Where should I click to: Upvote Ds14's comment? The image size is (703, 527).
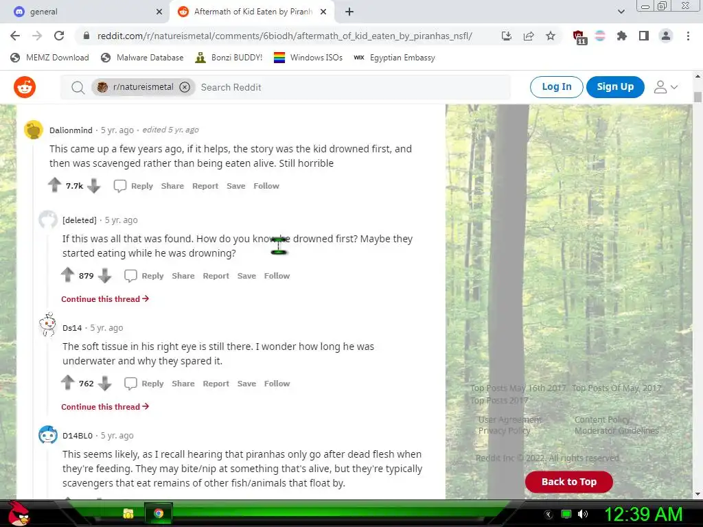(68, 382)
